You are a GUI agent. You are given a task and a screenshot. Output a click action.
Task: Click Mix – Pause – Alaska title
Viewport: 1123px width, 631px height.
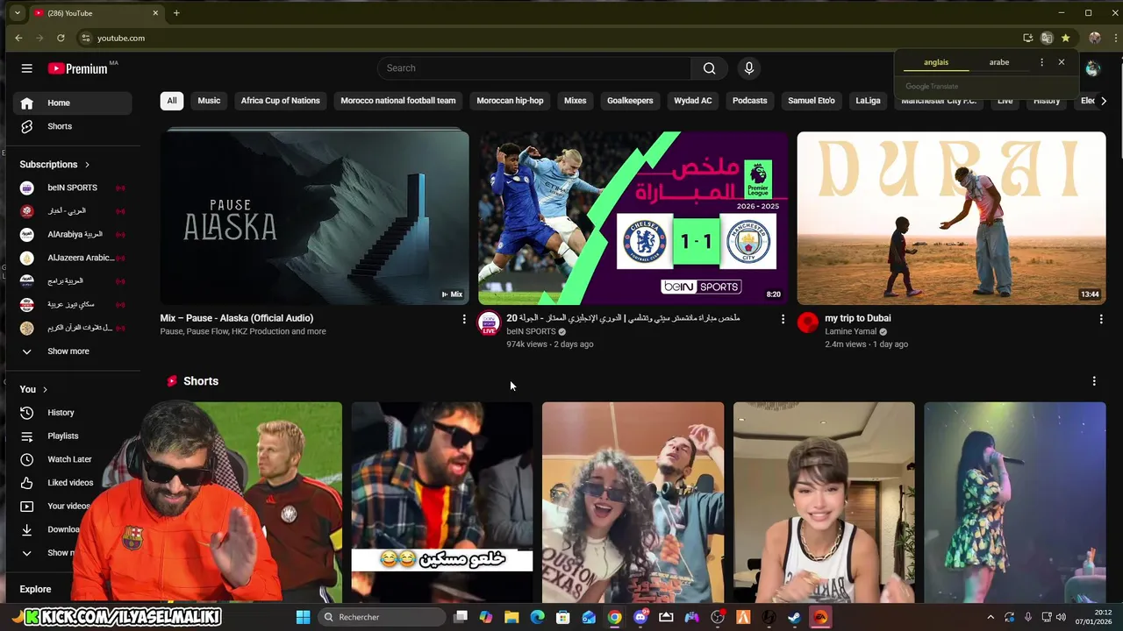(237, 318)
